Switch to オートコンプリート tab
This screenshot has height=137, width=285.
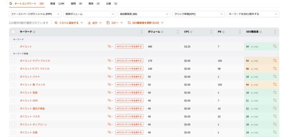27,4
